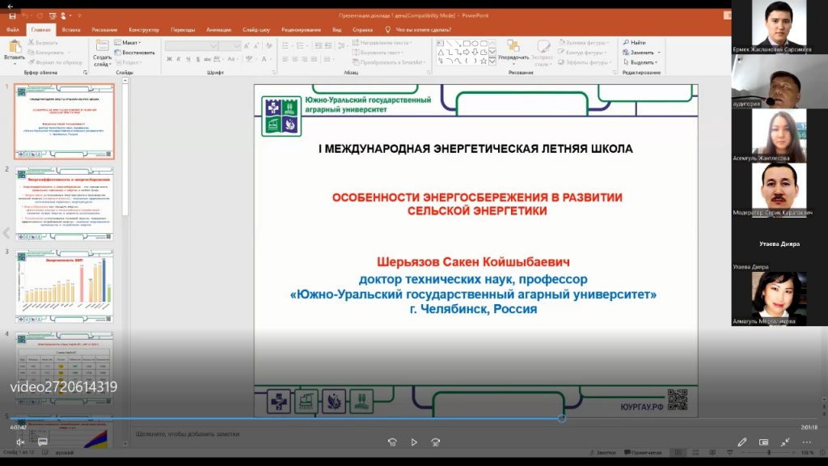Screen dimensions: 828x466
Task: Click the PowerPoint zoom slider
Action: (x=768, y=452)
